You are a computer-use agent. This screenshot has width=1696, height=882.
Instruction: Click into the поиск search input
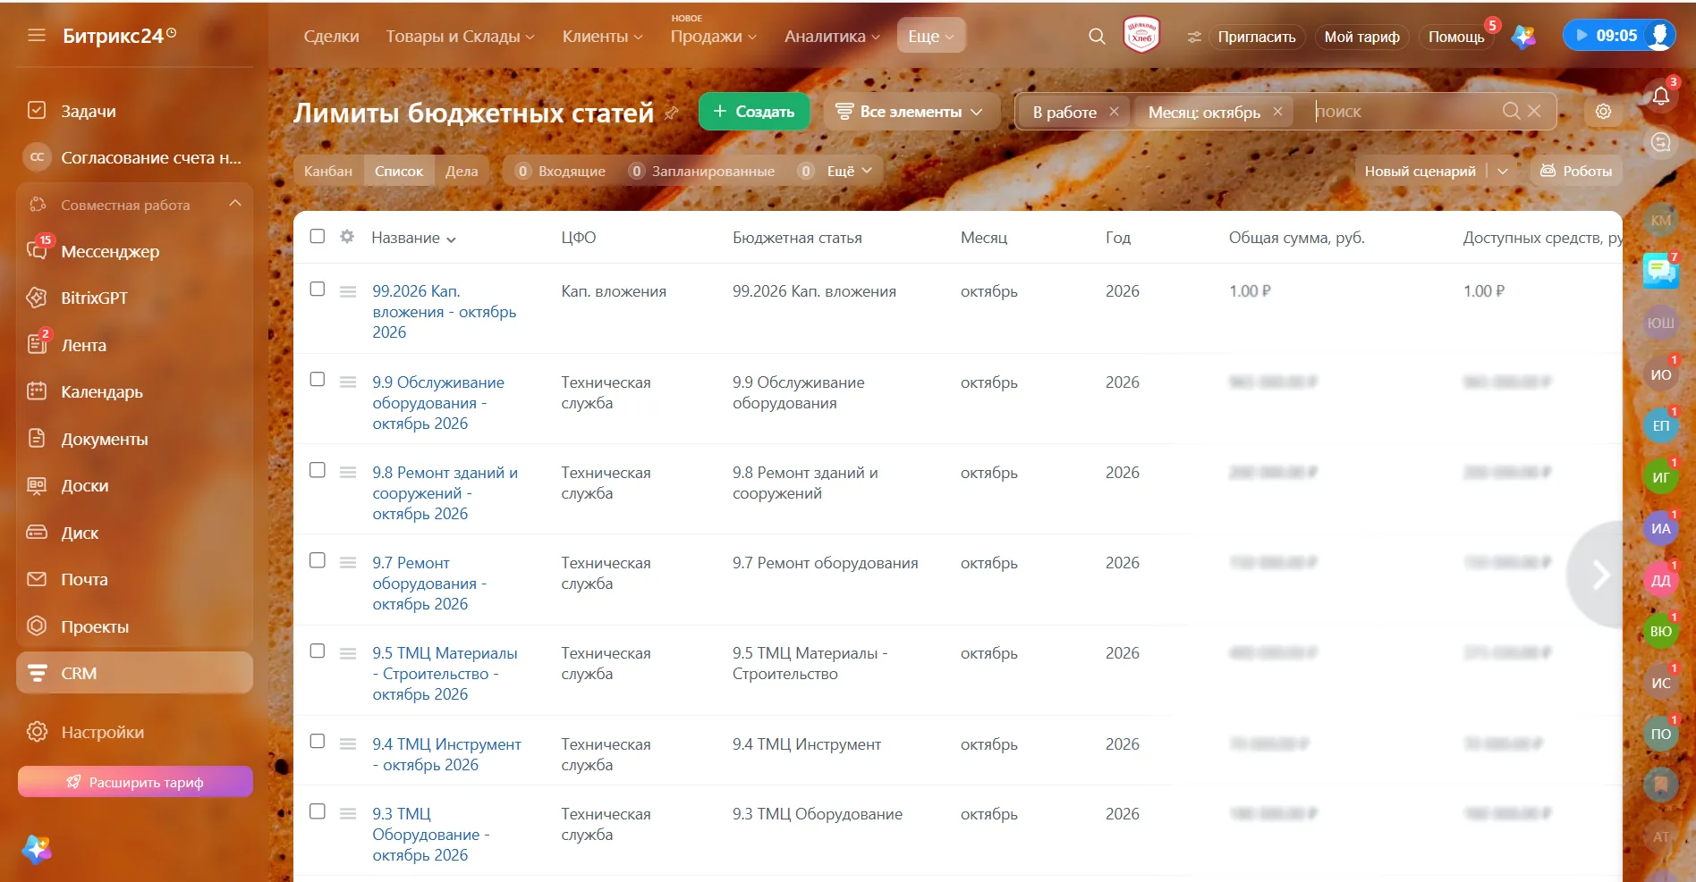click(1404, 112)
